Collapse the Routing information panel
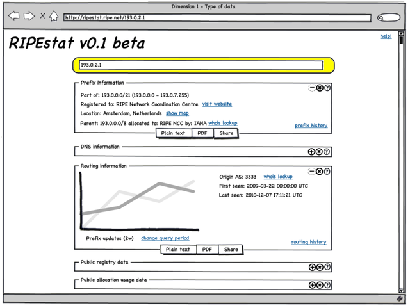Screen dimensions: 410x308 pyautogui.click(x=311, y=172)
